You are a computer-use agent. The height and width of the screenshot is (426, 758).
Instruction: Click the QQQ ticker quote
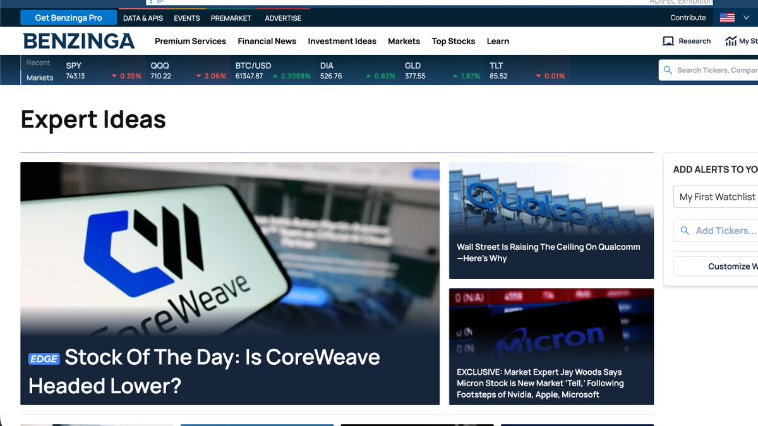(x=188, y=71)
